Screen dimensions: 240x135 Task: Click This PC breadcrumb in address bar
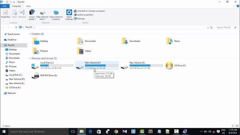click(29, 27)
